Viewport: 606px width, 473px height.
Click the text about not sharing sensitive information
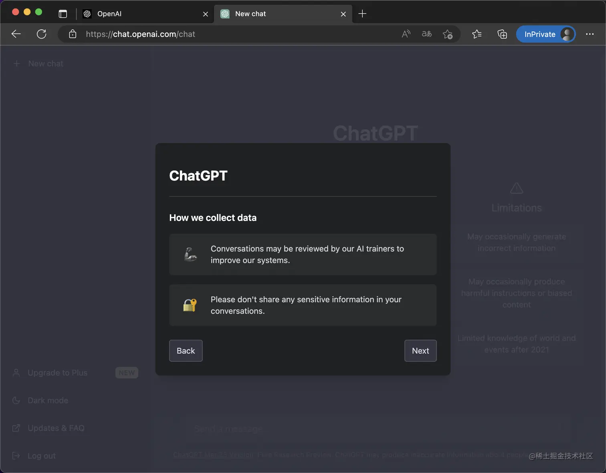[x=306, y=305]
